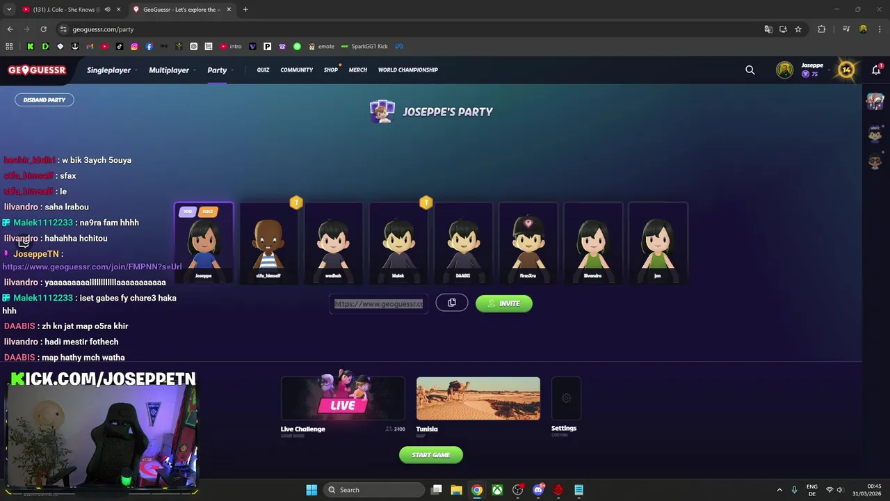Open the Gmail bookmark icon
890x501 pixels.
coord(90,47)
